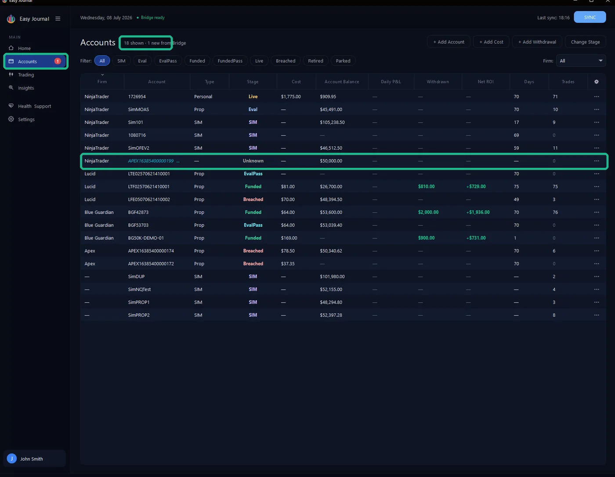Toggle the Funded filter chip
This screenshot has height=477, width=615.
(x=197, y=61)
